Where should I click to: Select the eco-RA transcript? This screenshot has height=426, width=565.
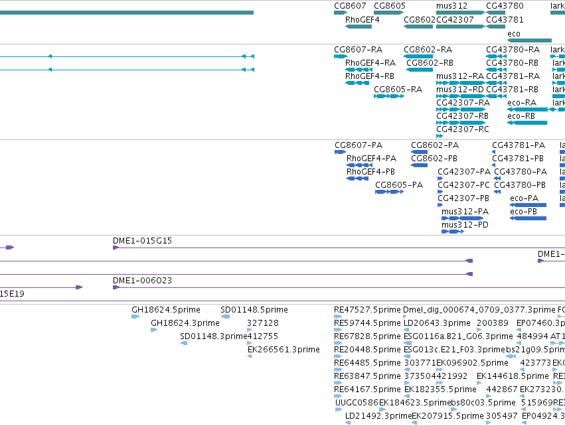tap(532, 109)
